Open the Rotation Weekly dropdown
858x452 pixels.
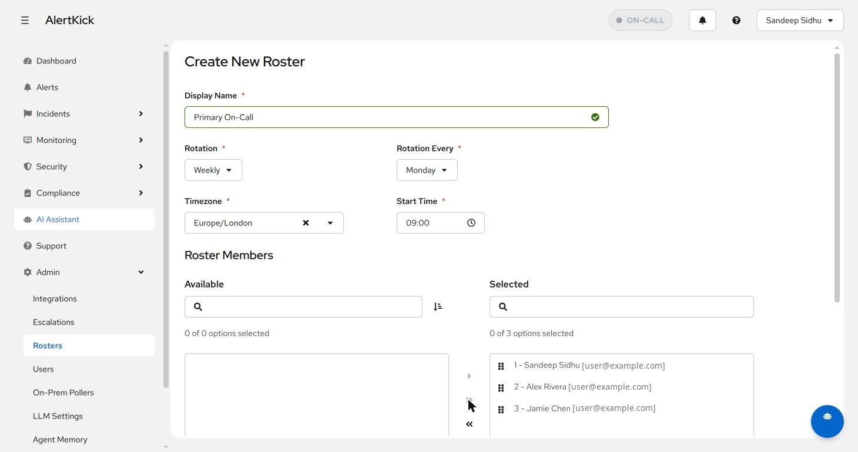tap(213, 170)
